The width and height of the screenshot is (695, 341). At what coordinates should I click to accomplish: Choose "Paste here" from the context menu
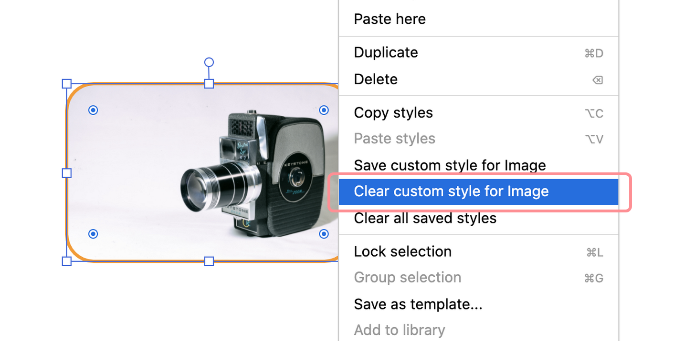click(x=390, y=19)
